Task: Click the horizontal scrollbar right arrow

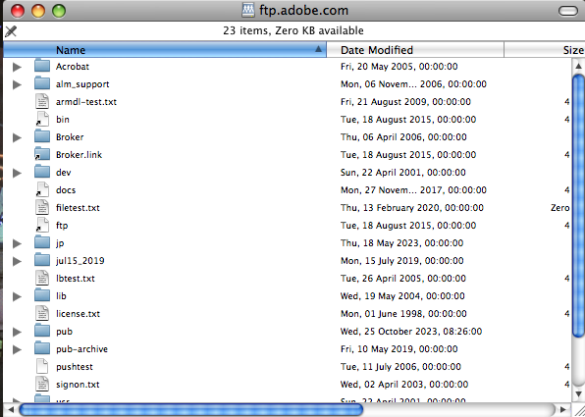Action: coord(562,410)
